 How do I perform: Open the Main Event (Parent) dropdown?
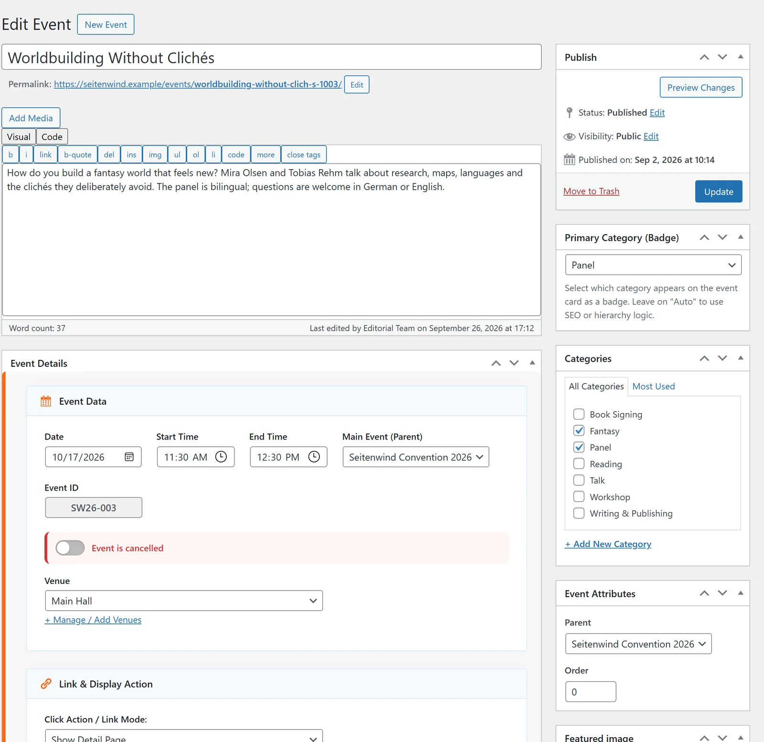click(416, 457)
